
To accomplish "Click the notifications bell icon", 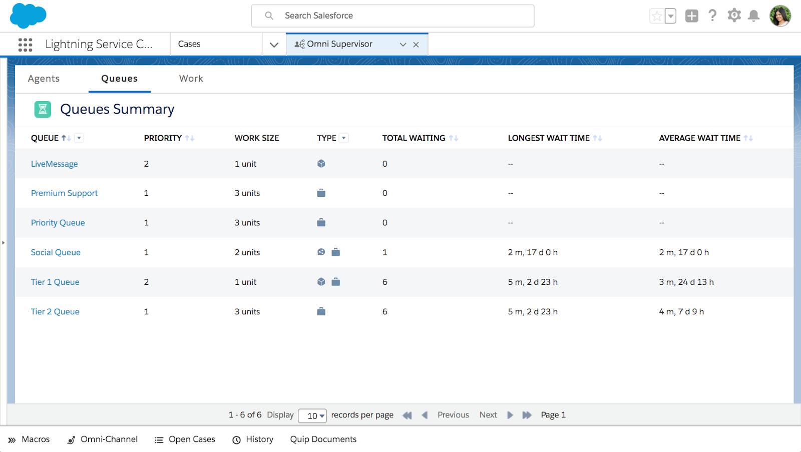I will (753, 16).
